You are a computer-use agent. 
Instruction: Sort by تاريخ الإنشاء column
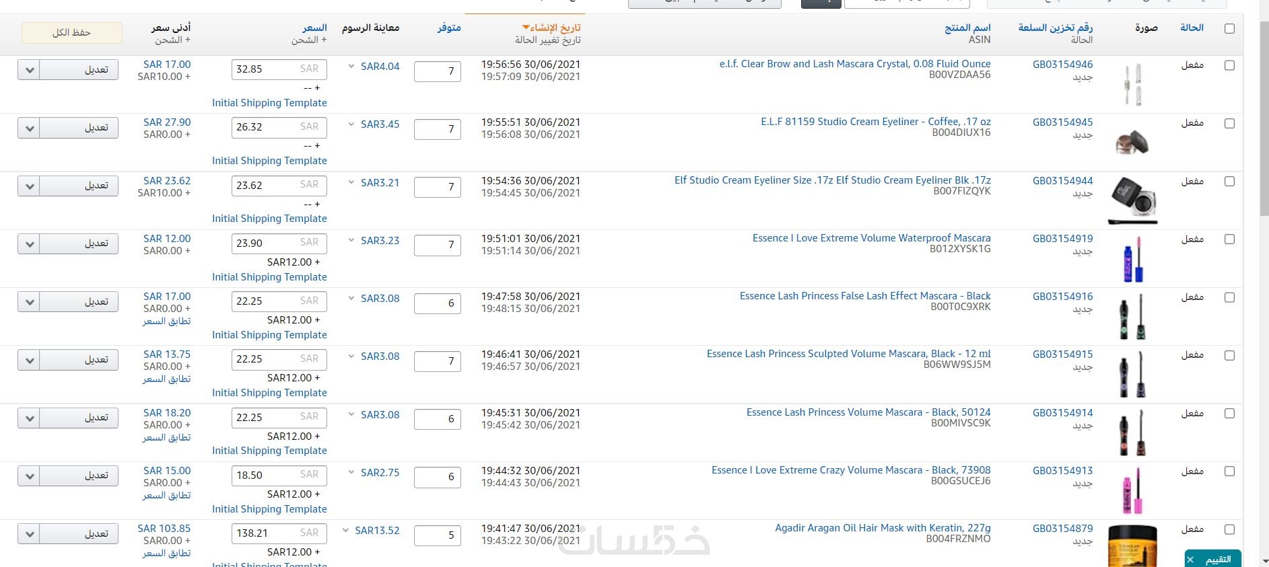pyautogui.click(x=555, y=28)
